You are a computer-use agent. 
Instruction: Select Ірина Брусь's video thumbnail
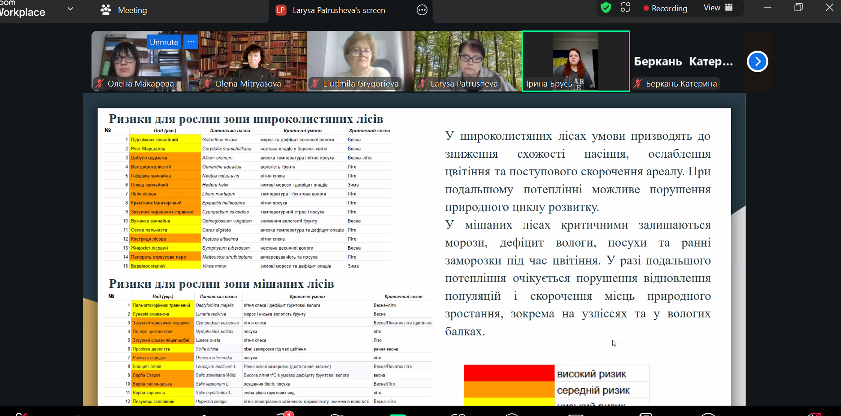(576, 61)
